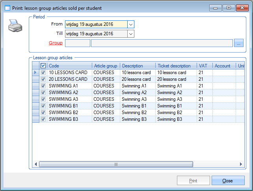The height and width of the screenshot is (191, 253).
Task: Click the Group description input field
Action: [x=162, y=43]
